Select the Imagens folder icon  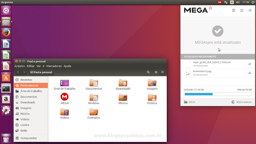coord(152,84)
